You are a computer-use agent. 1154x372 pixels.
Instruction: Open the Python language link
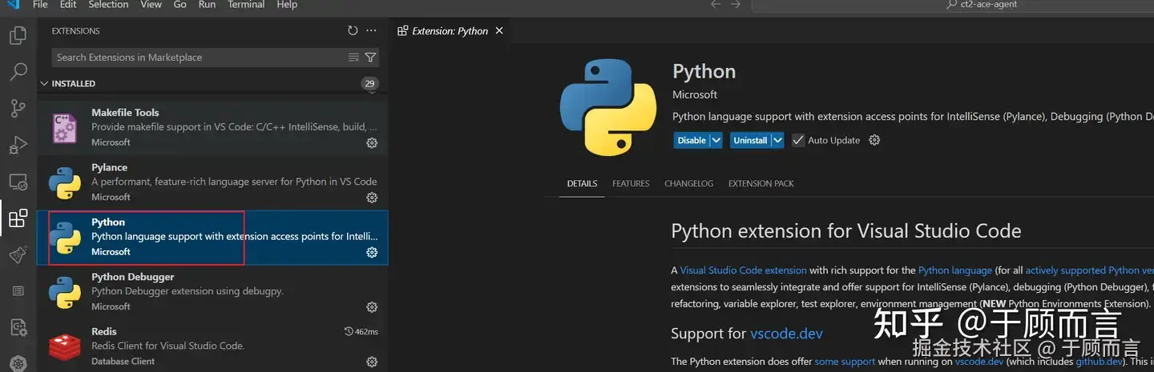[955, 270]
